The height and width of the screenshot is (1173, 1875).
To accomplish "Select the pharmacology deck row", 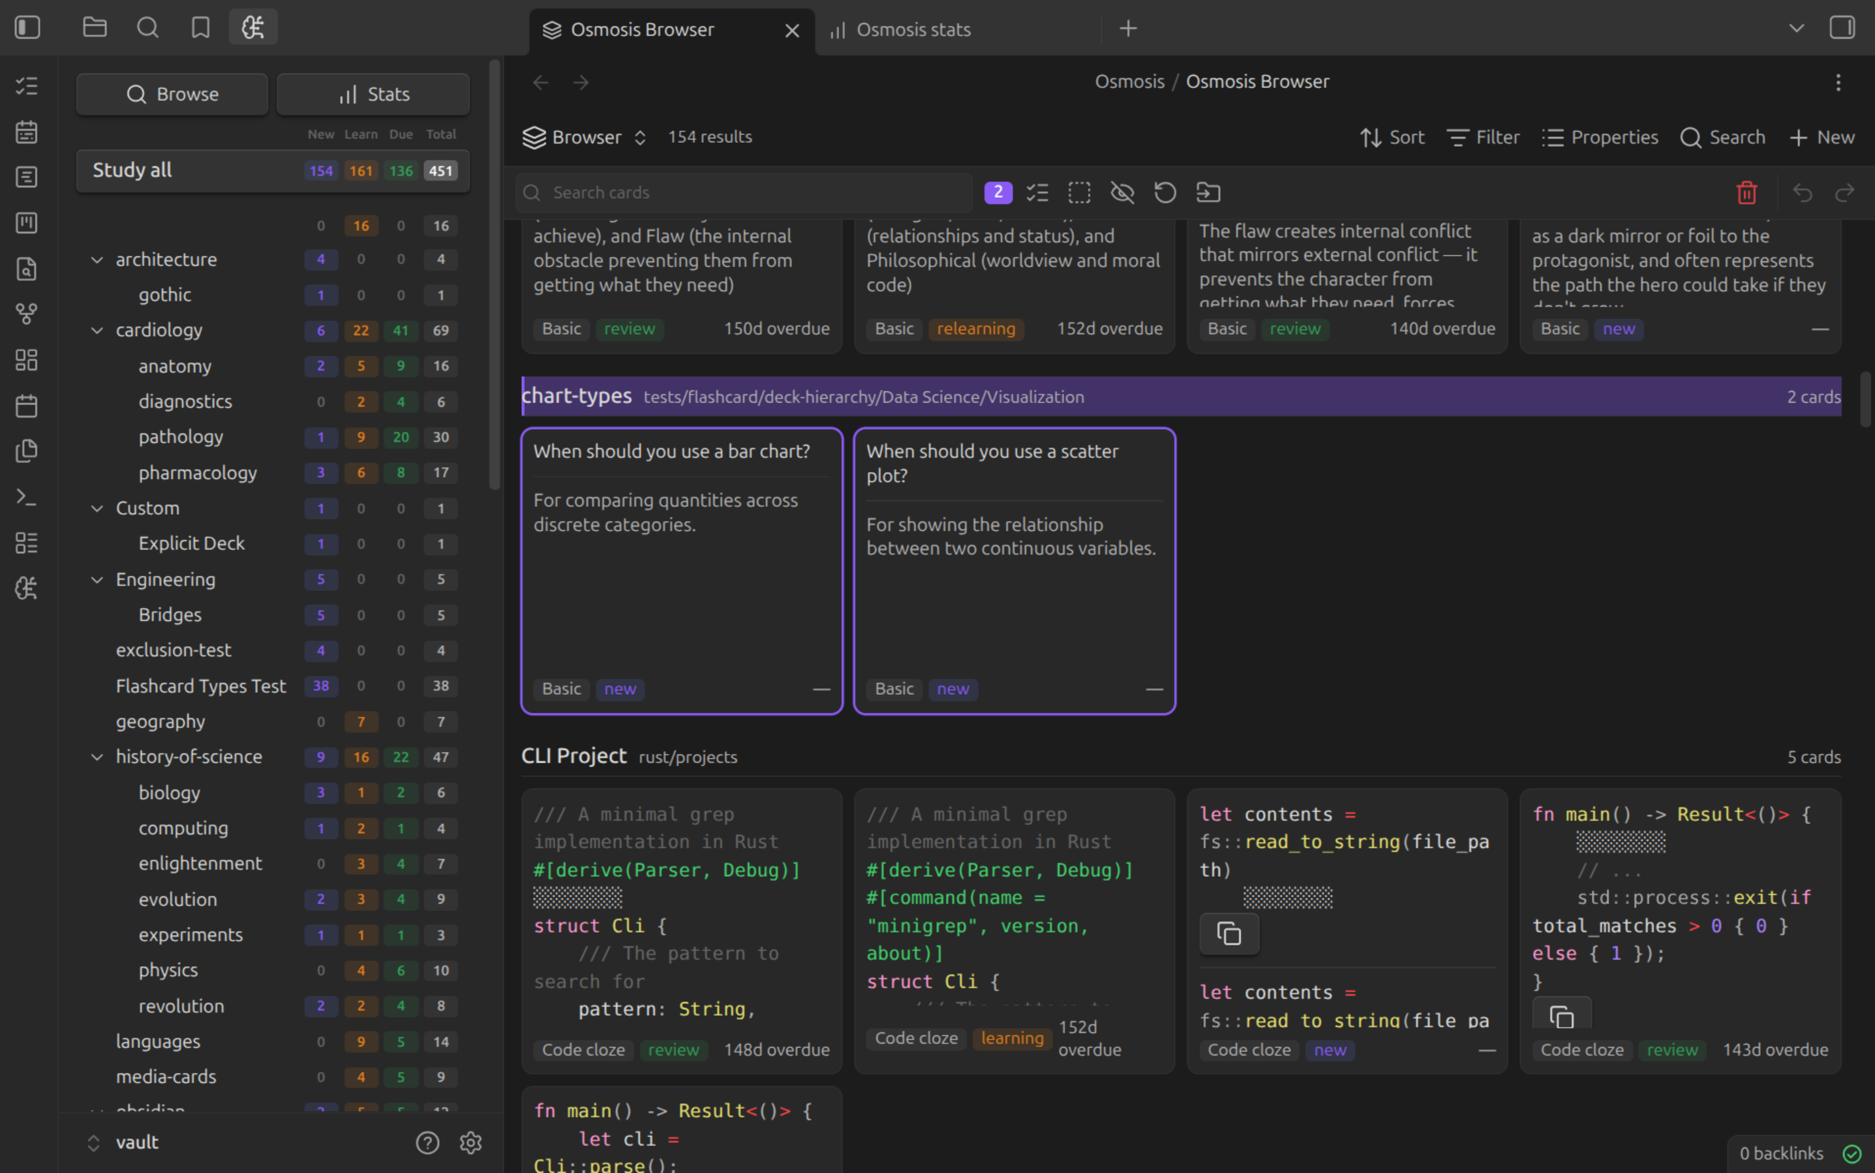I will click(273, 472).
